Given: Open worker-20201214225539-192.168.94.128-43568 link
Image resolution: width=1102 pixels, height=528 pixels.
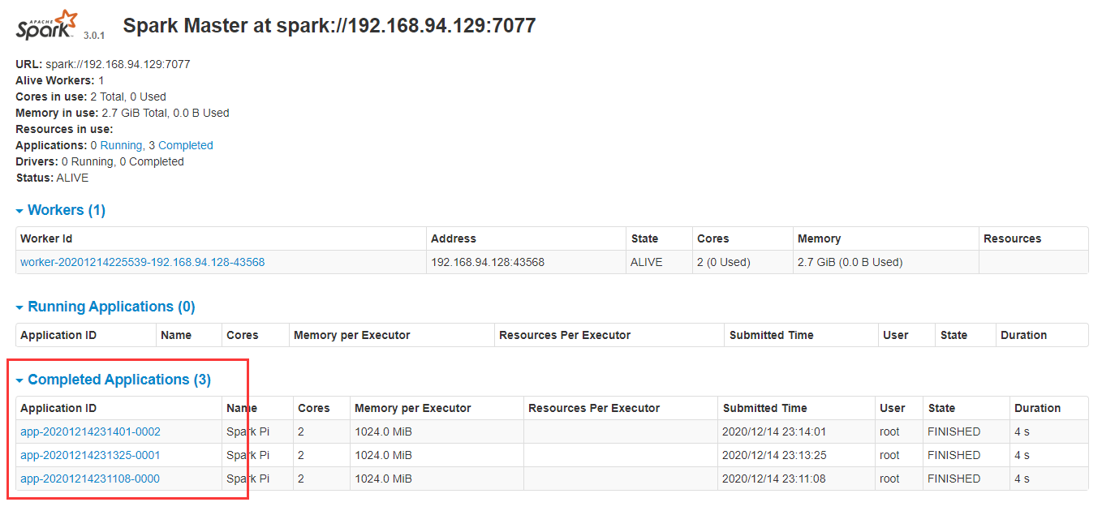Looking at the screenshot, I should [x=142, y=262].
